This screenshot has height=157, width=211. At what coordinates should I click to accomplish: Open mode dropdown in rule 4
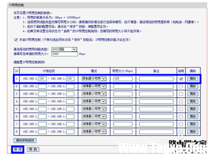(94, 101)
